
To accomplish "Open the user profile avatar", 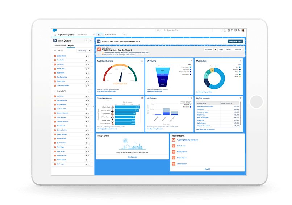I will [243, 30].
